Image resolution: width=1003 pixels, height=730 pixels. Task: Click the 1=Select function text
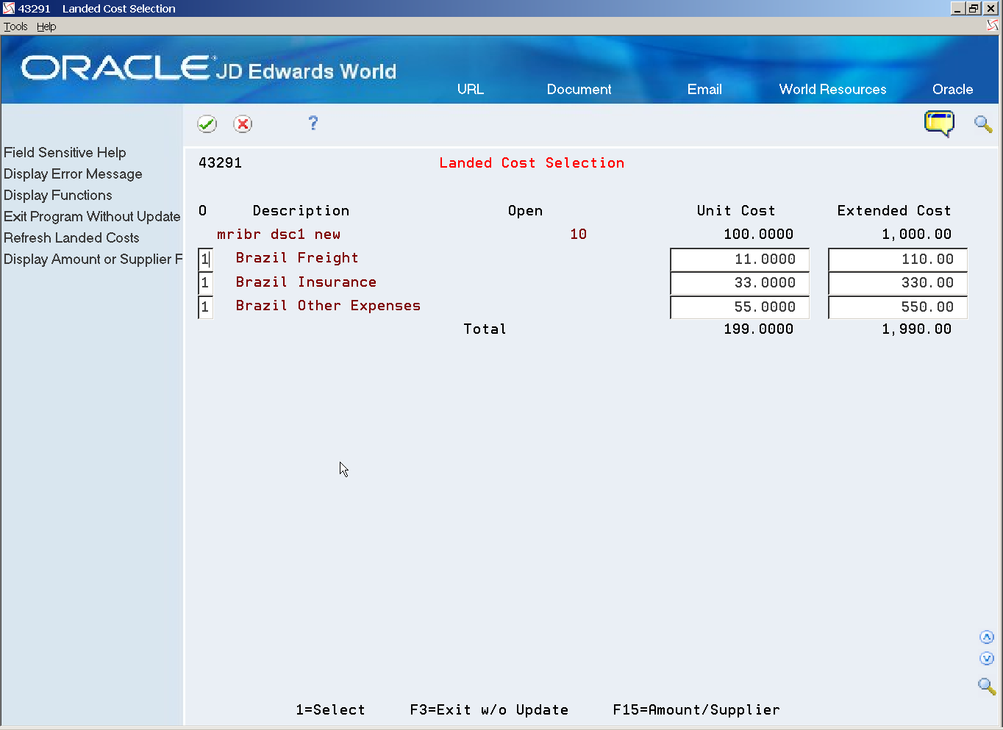tap(330, 709)
